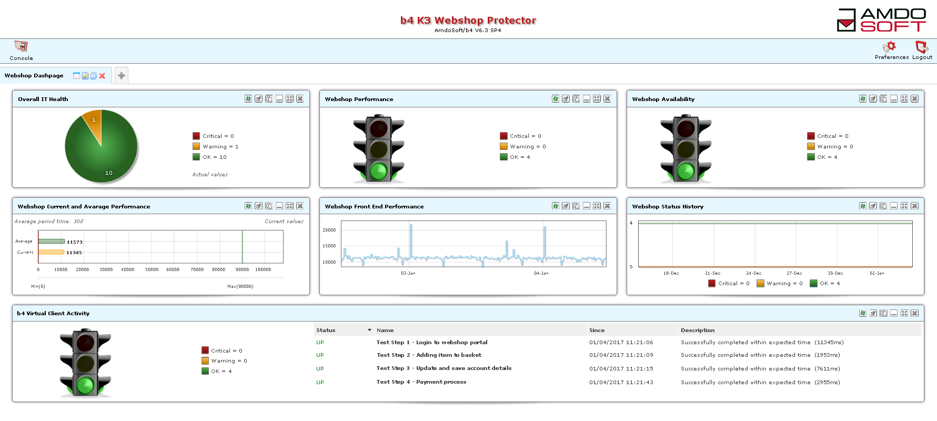This screenshot has height=421, width=937.
Task: Edit the Overall IT Health panel
Action: coord(258,98)
